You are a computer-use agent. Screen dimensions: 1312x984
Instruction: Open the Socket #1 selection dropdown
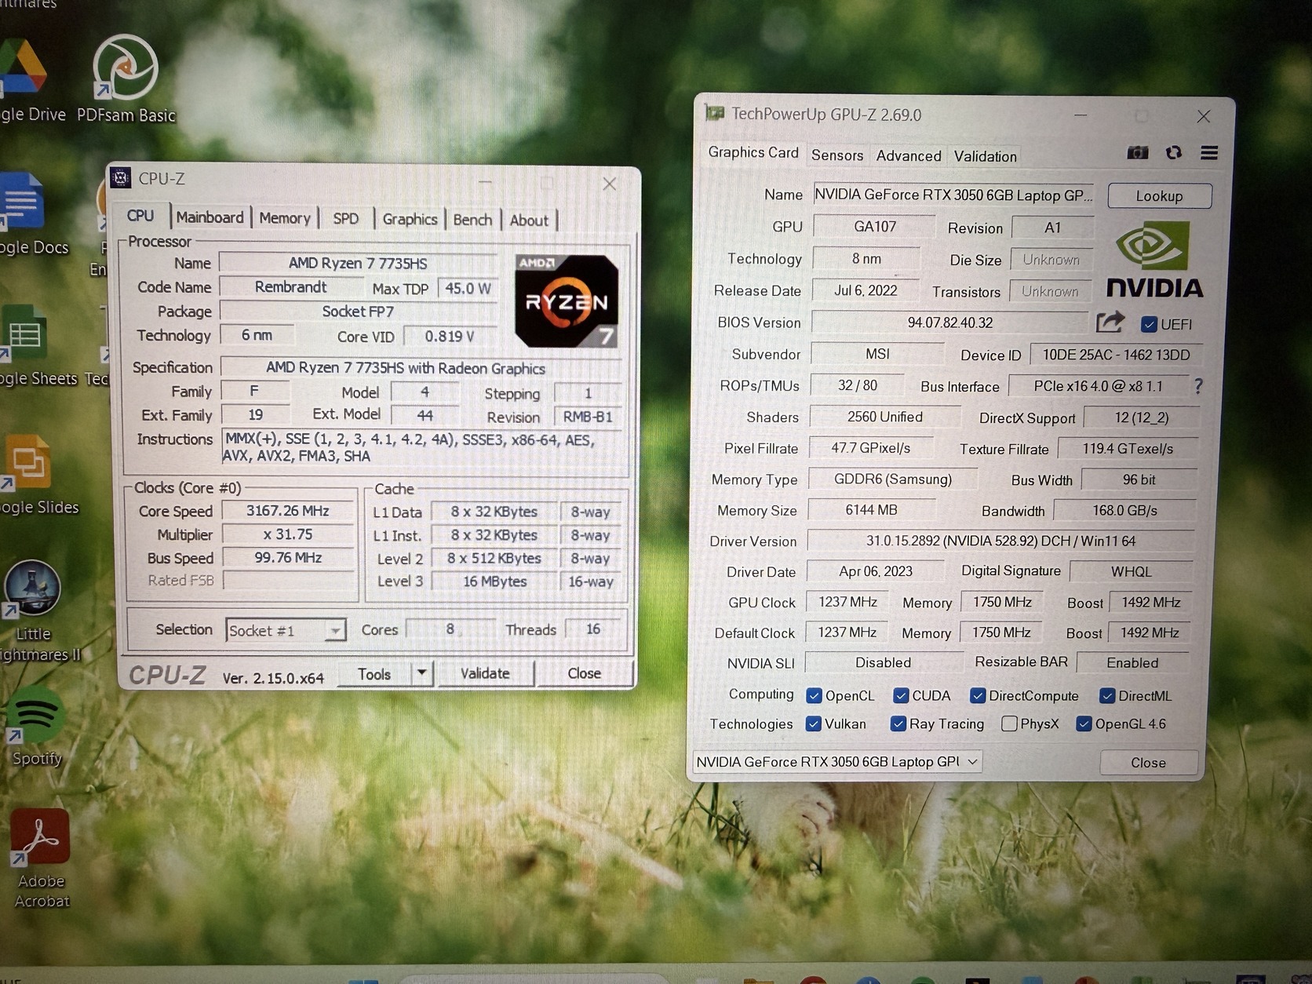click(286, 630)
